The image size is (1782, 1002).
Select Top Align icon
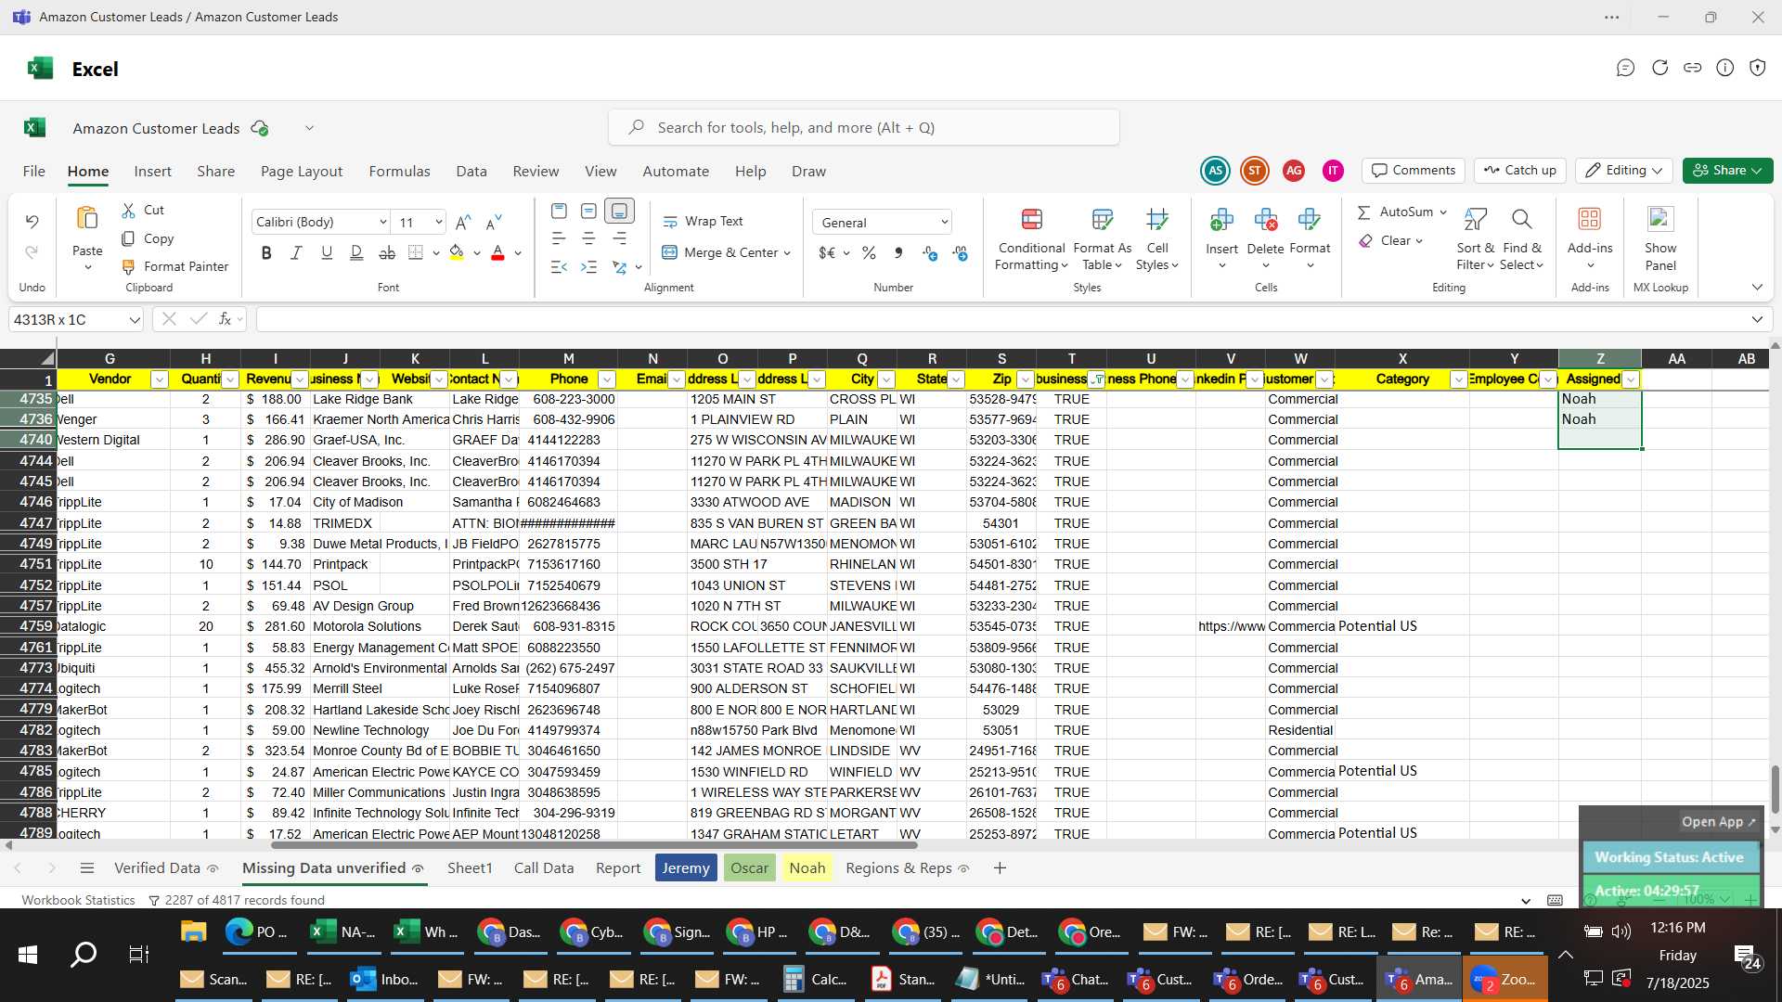coord(559,212)
